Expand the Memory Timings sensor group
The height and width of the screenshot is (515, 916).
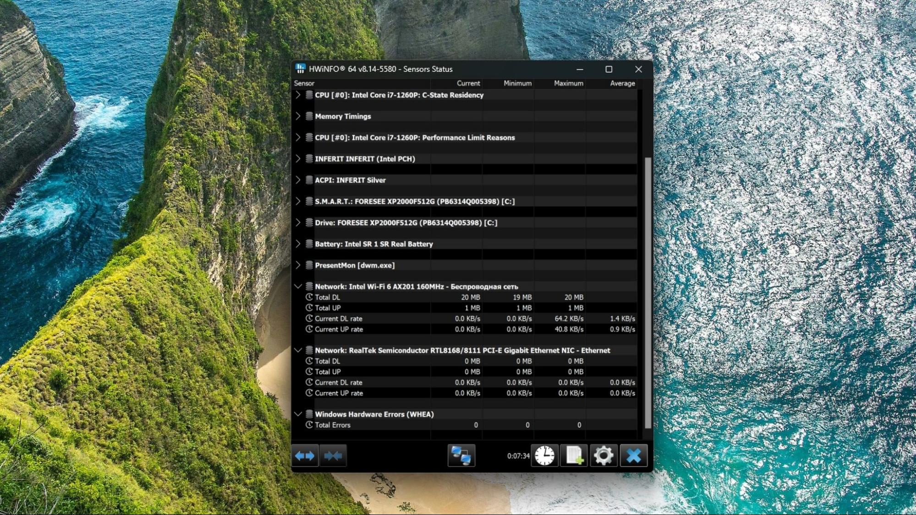[298, 116]
